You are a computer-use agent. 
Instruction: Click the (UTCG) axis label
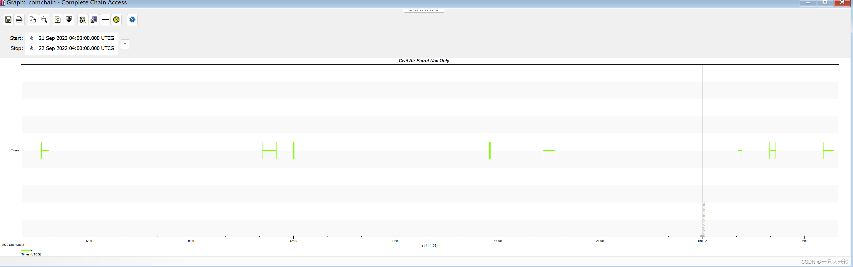430,246
